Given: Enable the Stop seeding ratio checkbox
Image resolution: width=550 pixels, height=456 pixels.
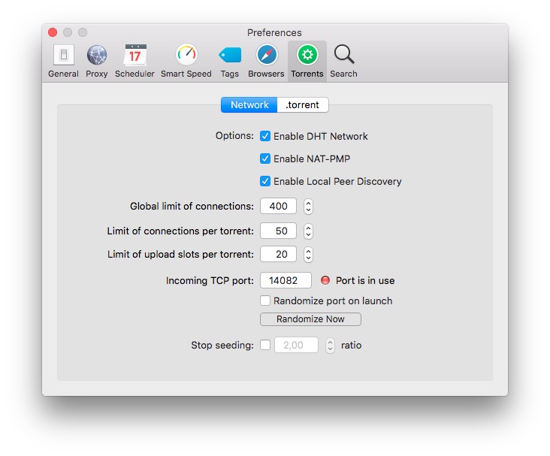Looking at the screenshot, I should [x=265, y=346].
